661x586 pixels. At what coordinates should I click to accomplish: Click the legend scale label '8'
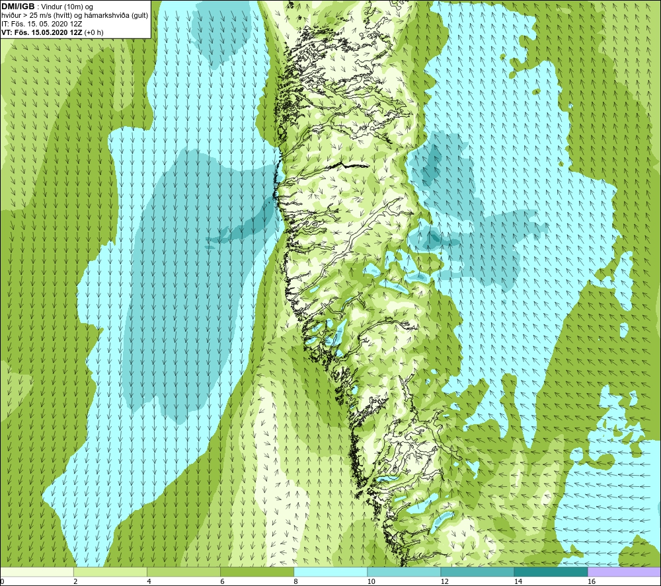(296, 582)
